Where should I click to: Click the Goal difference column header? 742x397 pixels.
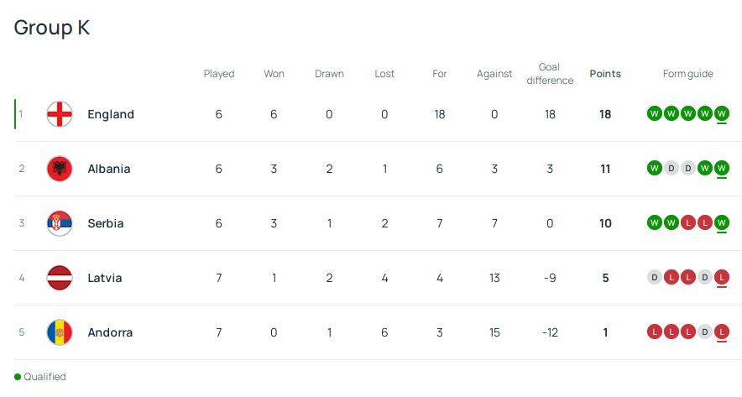pyautogui.click(x=550, y=74)
